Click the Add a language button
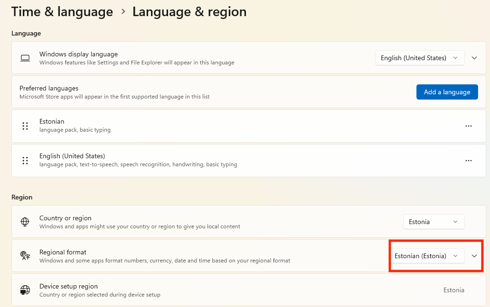The image size is (490, 307). pyautogui.click(x=447, y=92)
